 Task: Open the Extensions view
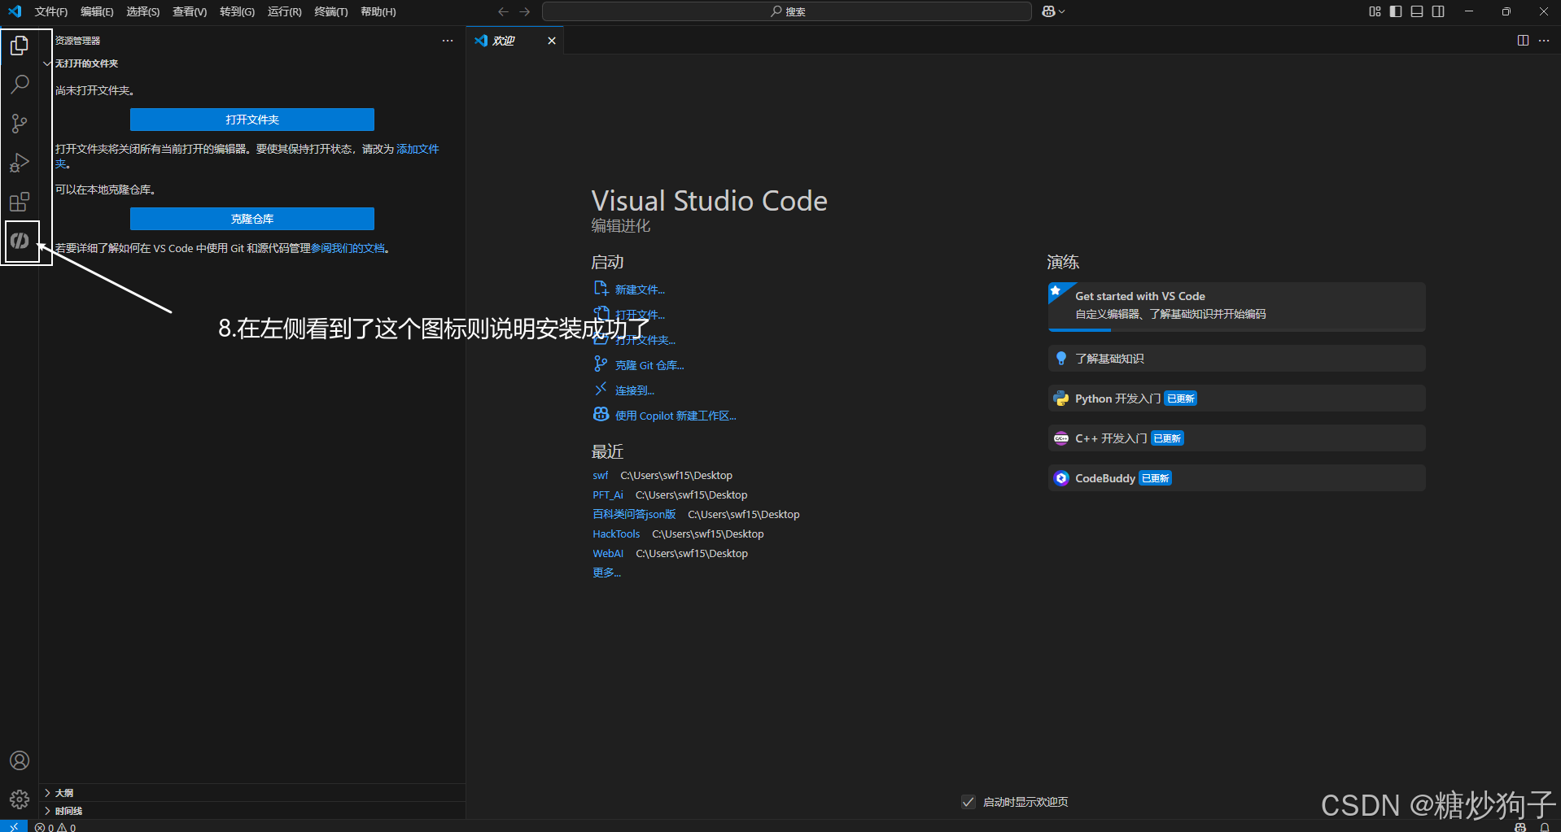(20, 202)
